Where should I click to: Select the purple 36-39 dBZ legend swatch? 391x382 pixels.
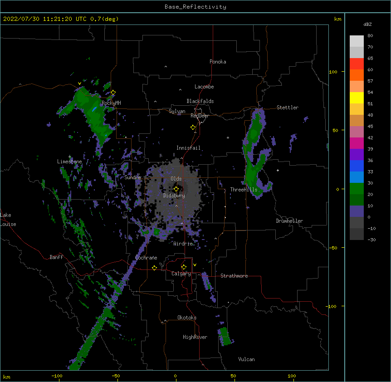pyautogui.click(x=357, y=154)
